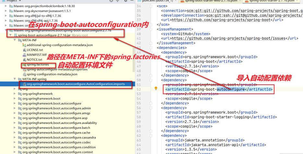Click spring-boot-autoconfigure artifactId text on line 52
Viewport: 303px width, 154px height.
[x=218, y=89]
